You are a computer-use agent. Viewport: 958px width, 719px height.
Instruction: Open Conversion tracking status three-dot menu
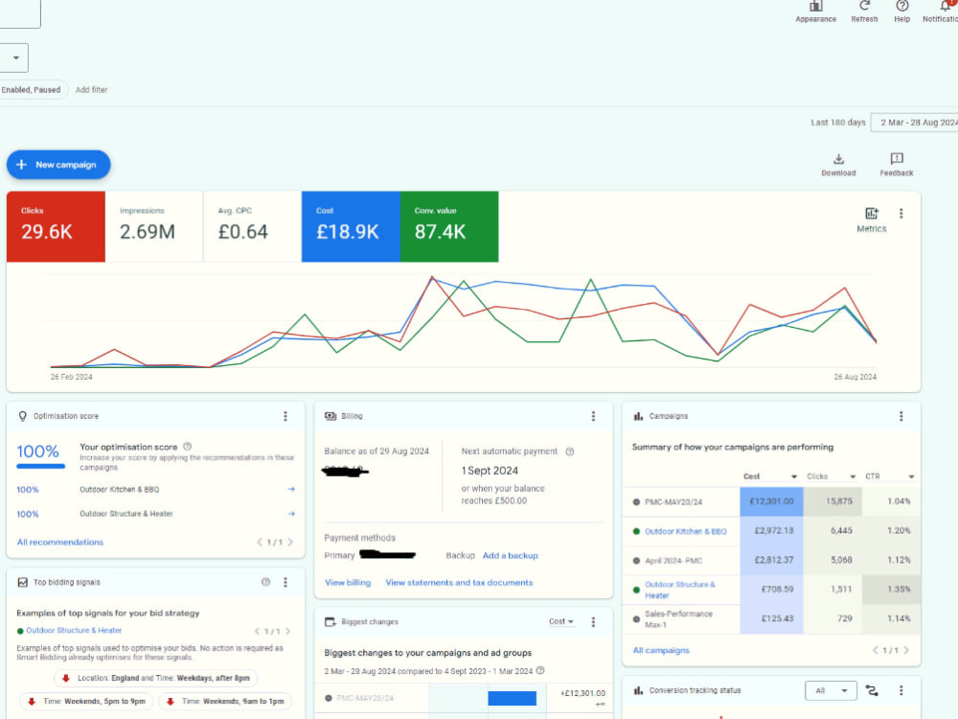(x=901, y=690)
